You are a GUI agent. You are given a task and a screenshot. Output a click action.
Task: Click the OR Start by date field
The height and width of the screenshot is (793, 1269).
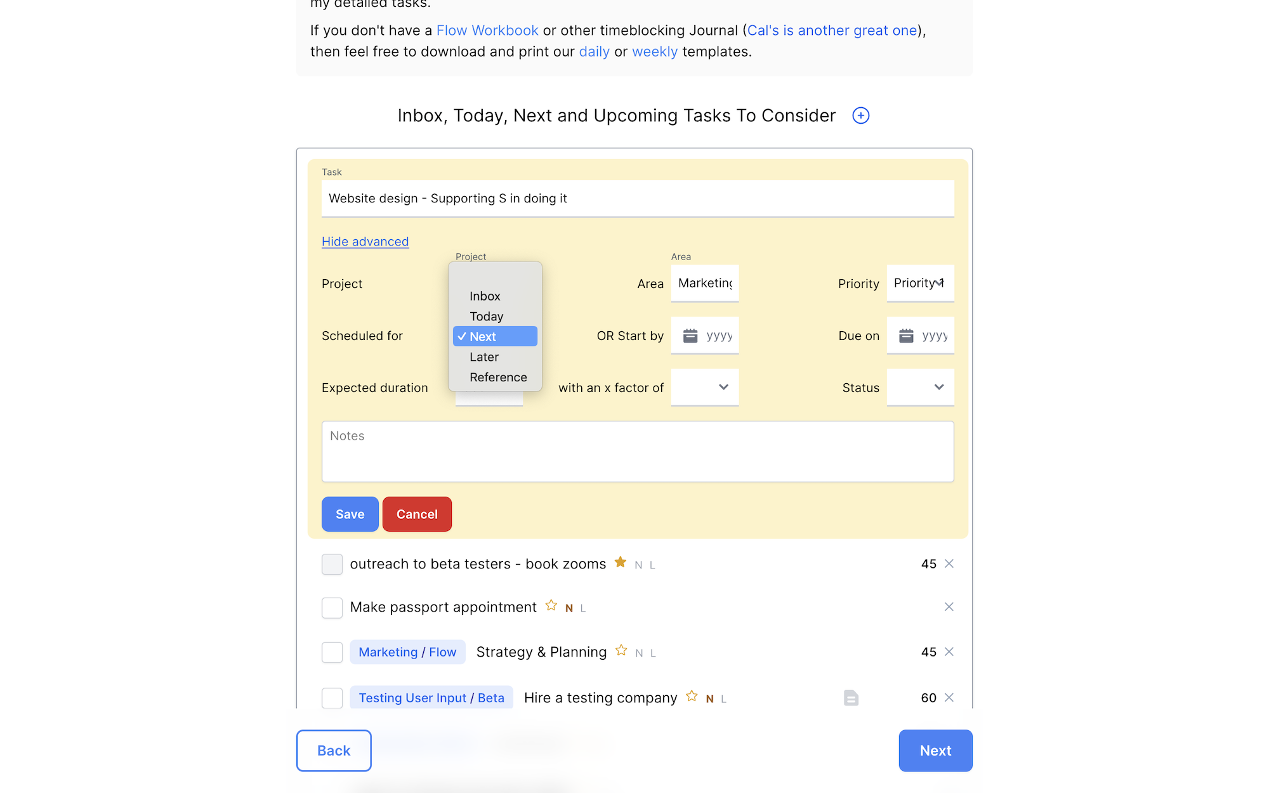click(x=705, y=335)
